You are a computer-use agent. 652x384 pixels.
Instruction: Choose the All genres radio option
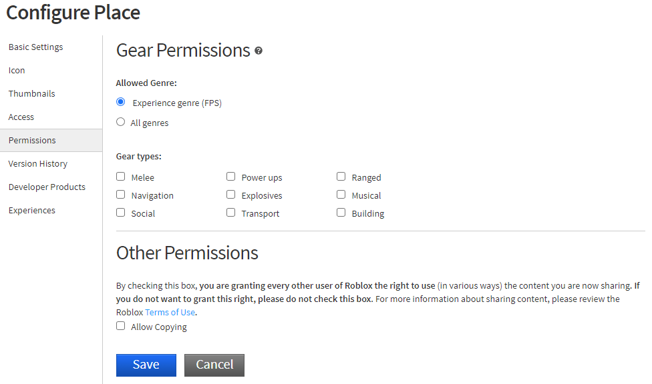pos(121,121)
